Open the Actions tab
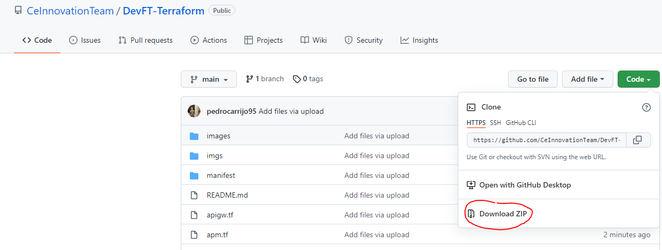This screenshot has width=662, height=250. coord(209,40)
